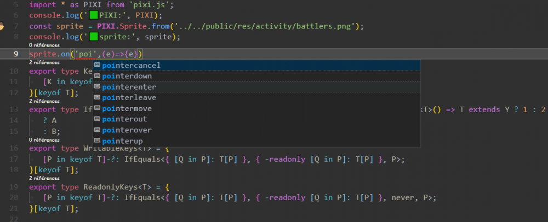The image size is (548, 222).
Task: Click 'import * as PIXI' on line 5
Action: pos(66,5)
